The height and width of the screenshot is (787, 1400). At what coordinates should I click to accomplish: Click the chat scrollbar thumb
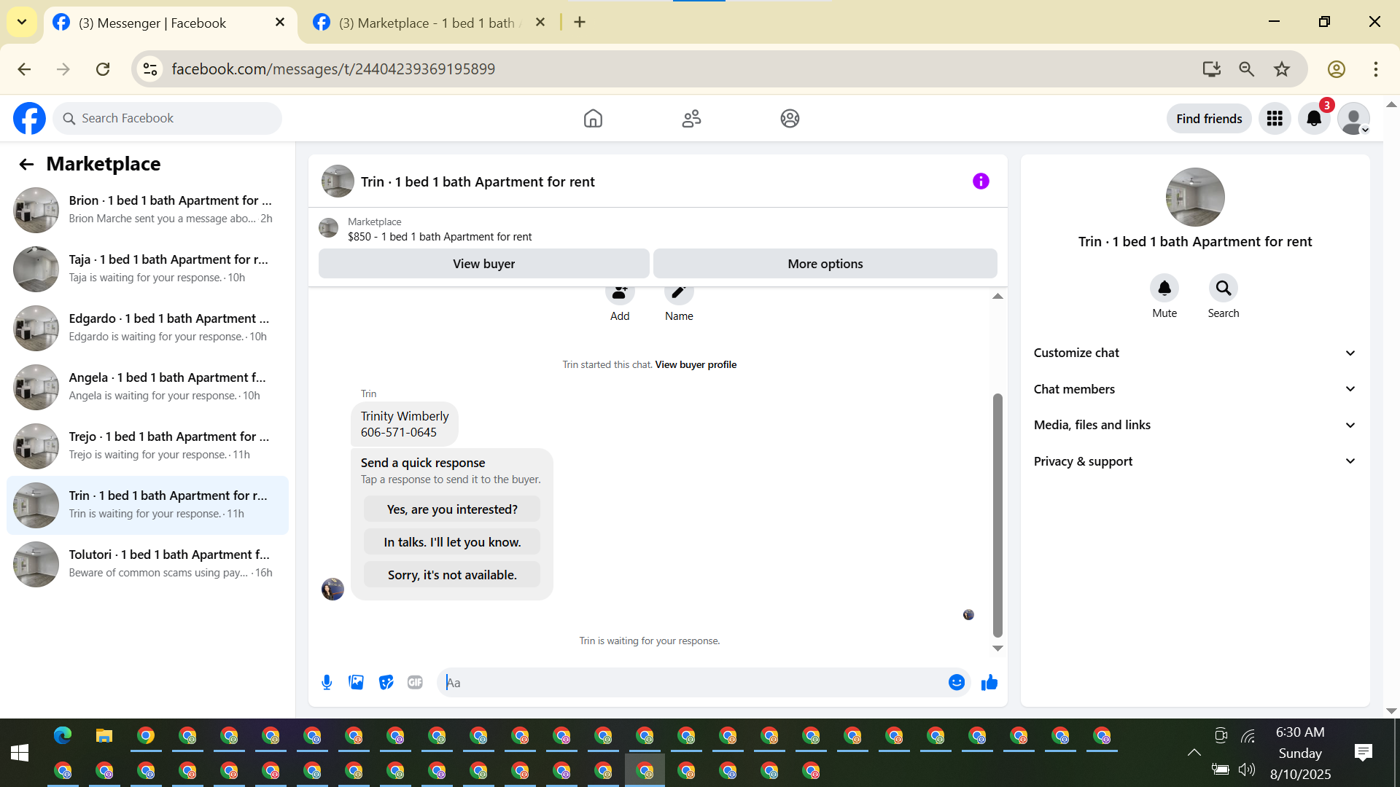click(997, 514)
